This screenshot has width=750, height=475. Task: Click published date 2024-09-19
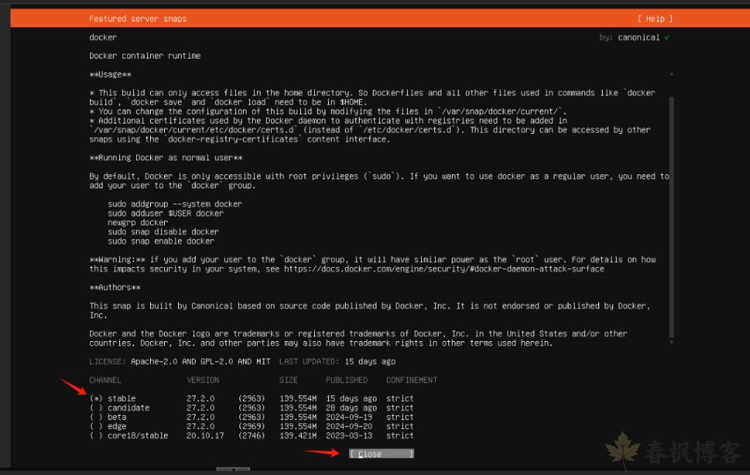click(x=349, y=417)
